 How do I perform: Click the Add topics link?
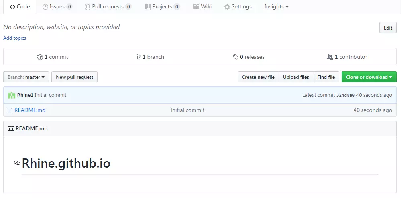14,38
